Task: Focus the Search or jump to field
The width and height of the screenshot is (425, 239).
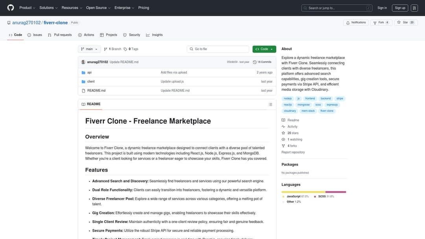Action: 336,8
